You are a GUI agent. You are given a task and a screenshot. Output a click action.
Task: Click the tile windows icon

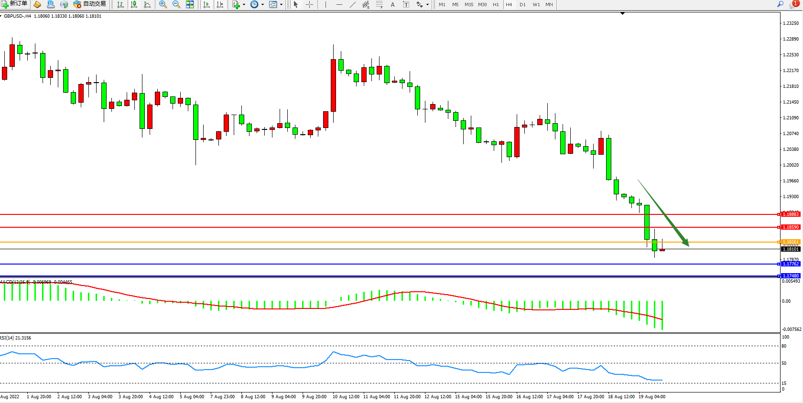pyautogui.click(x=190, y=5)
